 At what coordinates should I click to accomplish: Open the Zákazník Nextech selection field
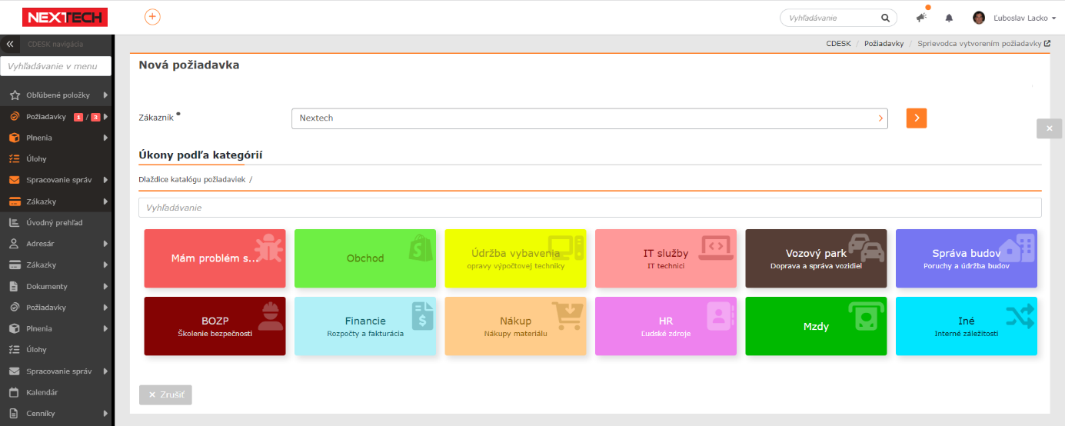[589, 118]
